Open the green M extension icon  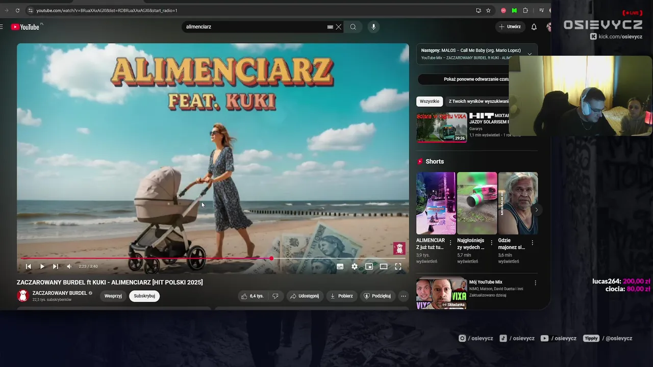click(x=514, y=10)
